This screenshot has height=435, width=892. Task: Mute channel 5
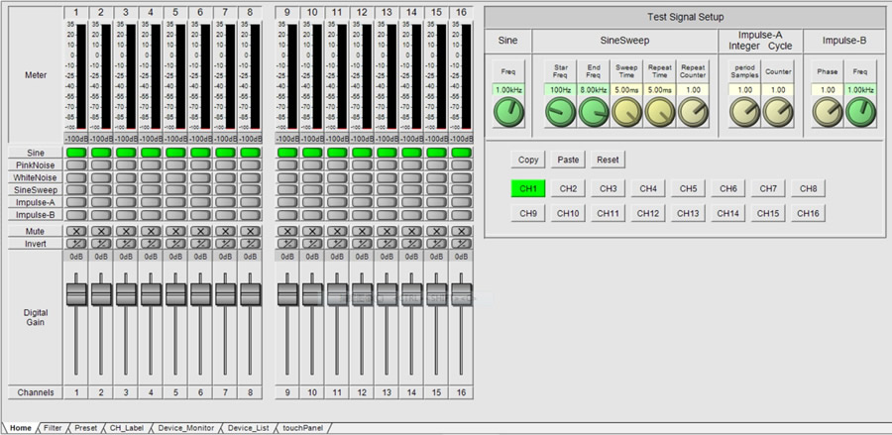pos(175,232)
